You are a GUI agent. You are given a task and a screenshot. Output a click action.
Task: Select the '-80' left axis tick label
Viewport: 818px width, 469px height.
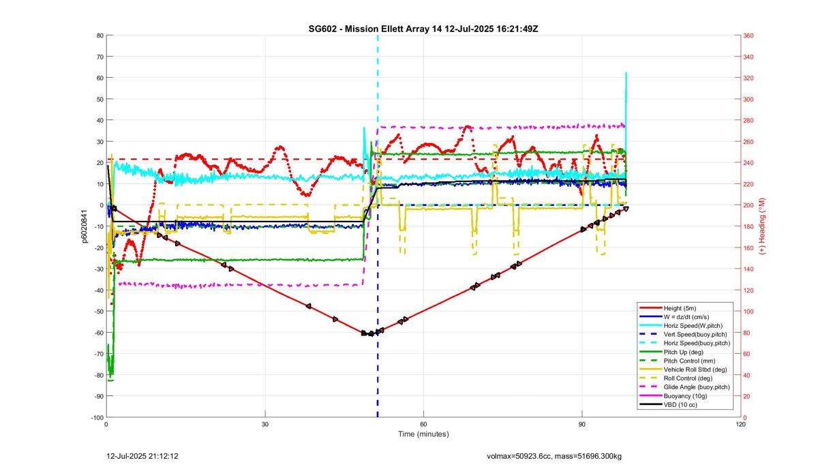point(98,375)
